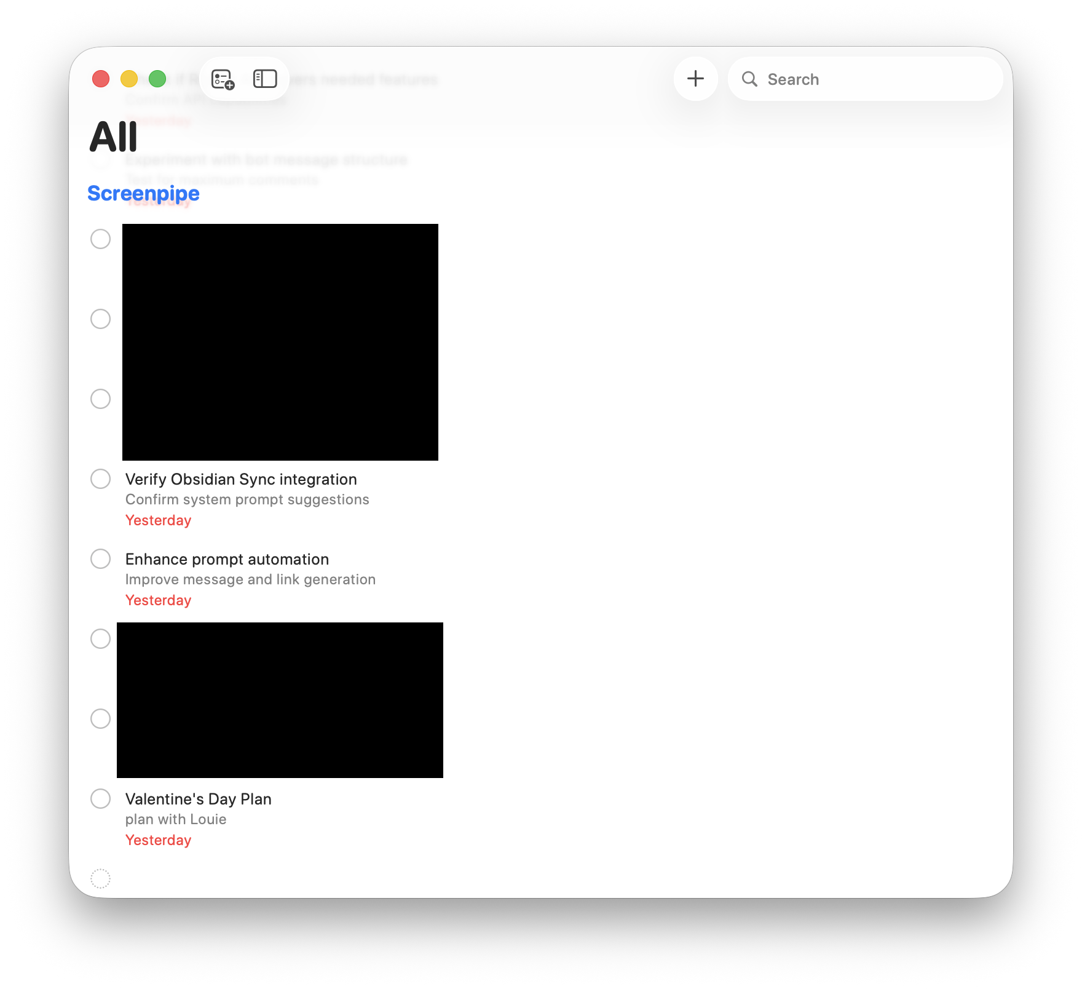This screenshot has height=989, width=1082.
Task: Add a new reminder with the plus button
Action: (x=695, y=79)
